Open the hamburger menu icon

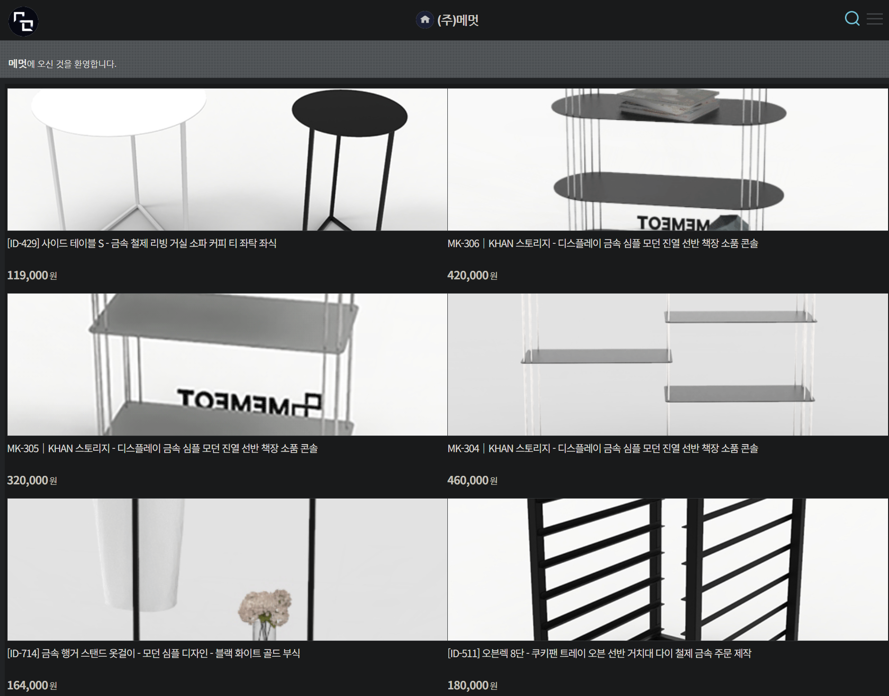pos(874,19)
